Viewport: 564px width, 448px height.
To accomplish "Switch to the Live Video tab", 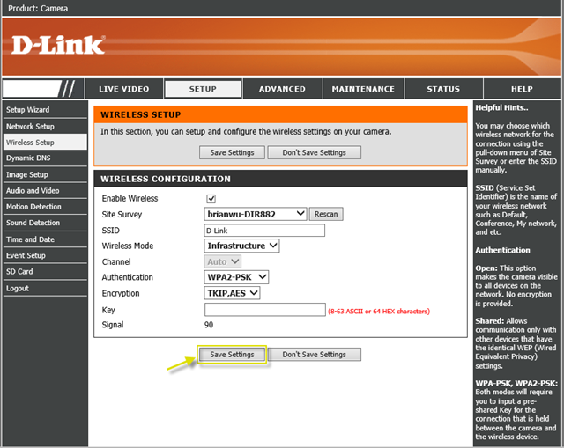I will pos(123,89).
